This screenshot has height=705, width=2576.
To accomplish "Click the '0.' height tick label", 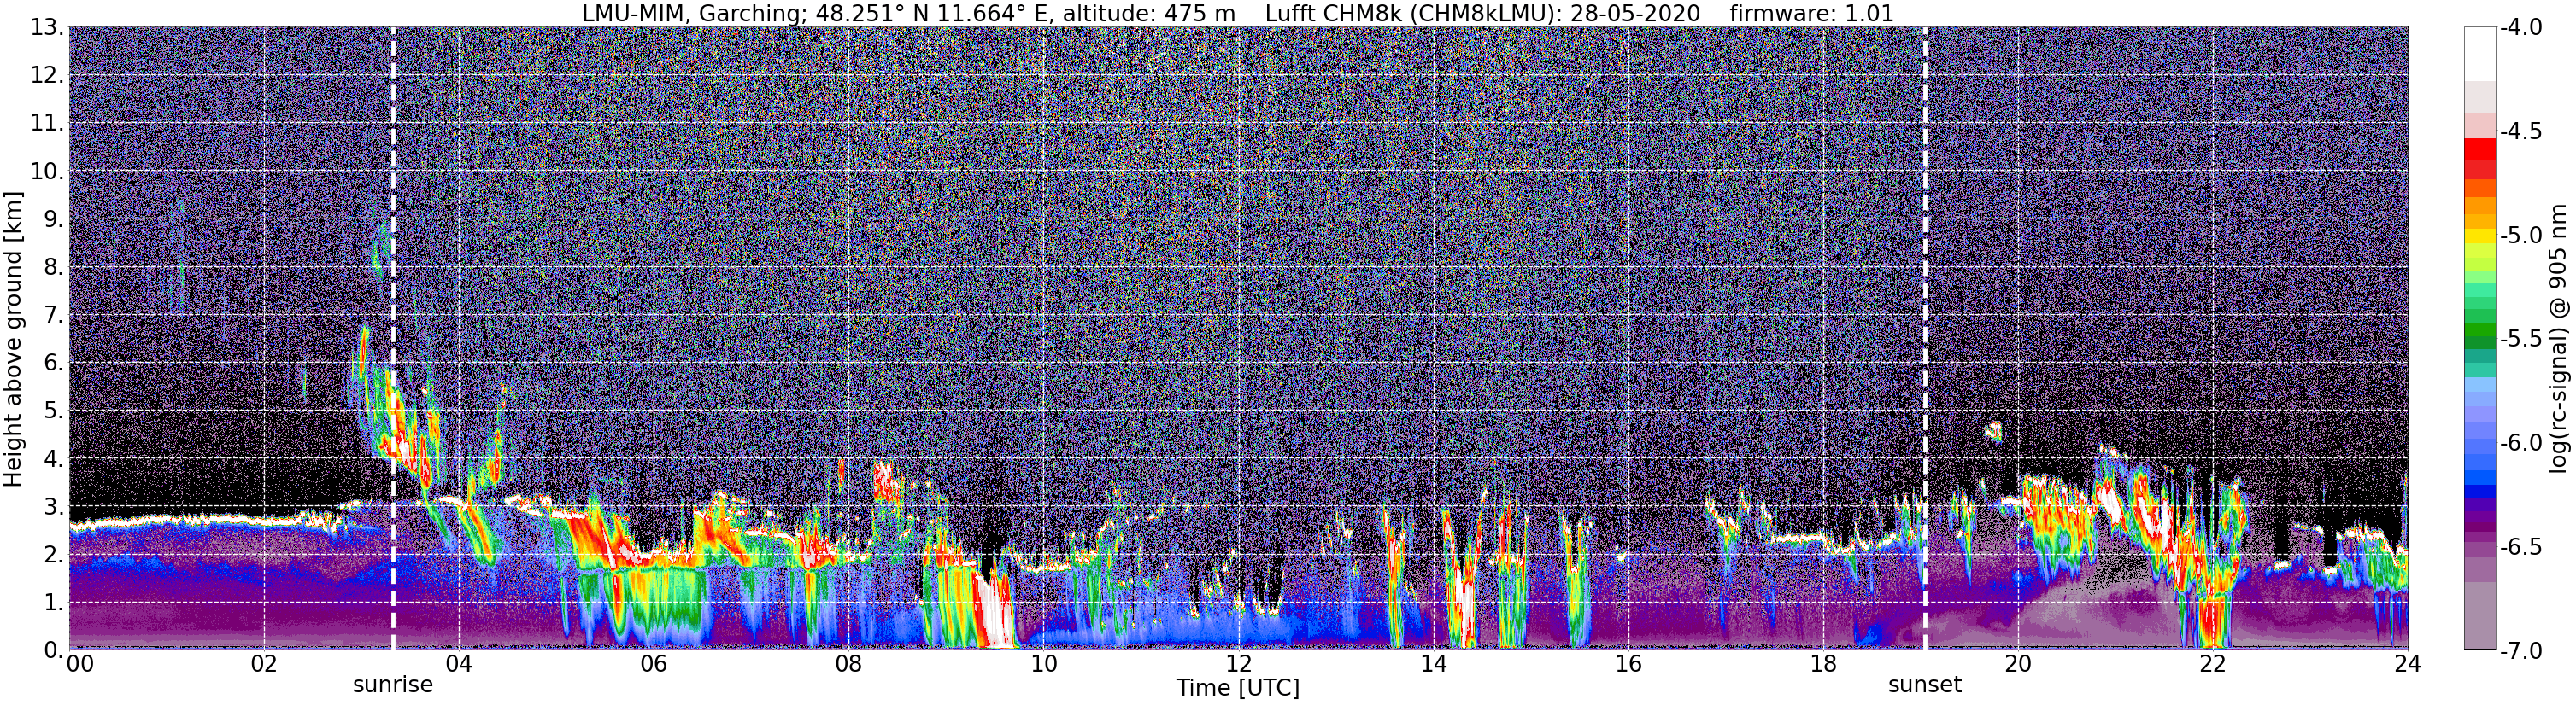I will tap(54, 651).
